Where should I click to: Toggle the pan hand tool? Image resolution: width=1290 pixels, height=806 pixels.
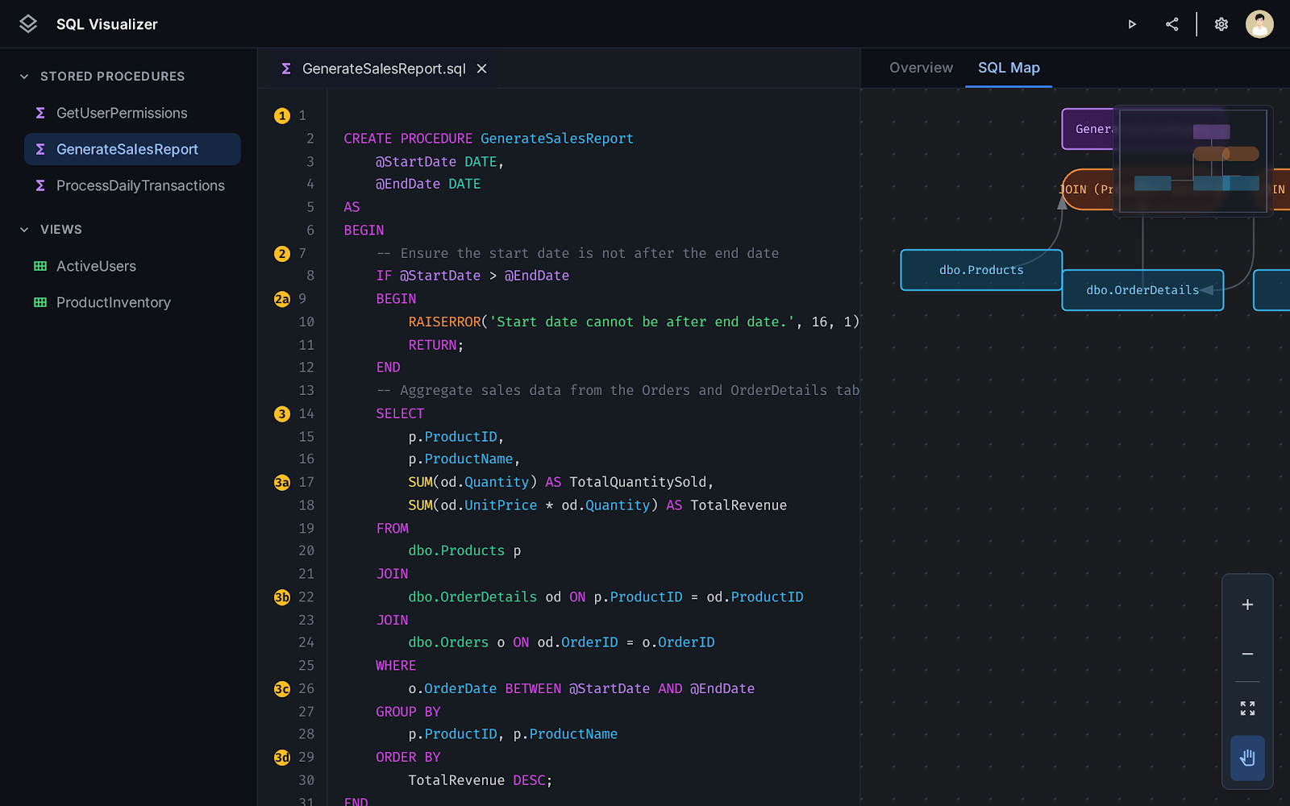tap(1247, 758)
